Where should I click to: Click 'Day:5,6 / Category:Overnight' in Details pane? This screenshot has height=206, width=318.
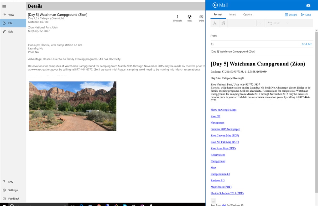tap(46, 18)
